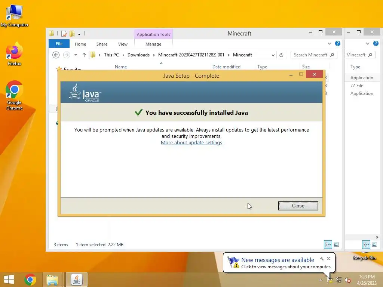Click the muted volume tray icon

347,280
